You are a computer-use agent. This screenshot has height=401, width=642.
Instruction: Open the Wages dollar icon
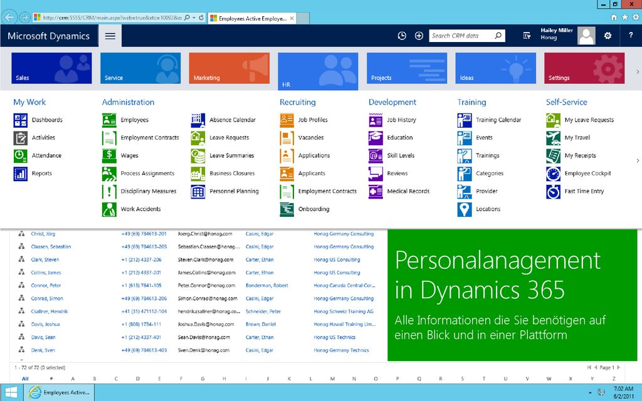(109, 155)
